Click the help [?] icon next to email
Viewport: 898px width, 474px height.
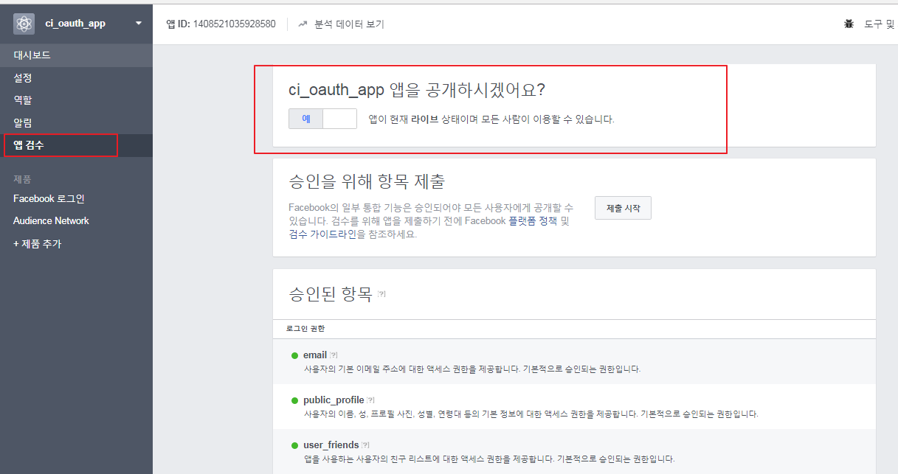point(334,355)
